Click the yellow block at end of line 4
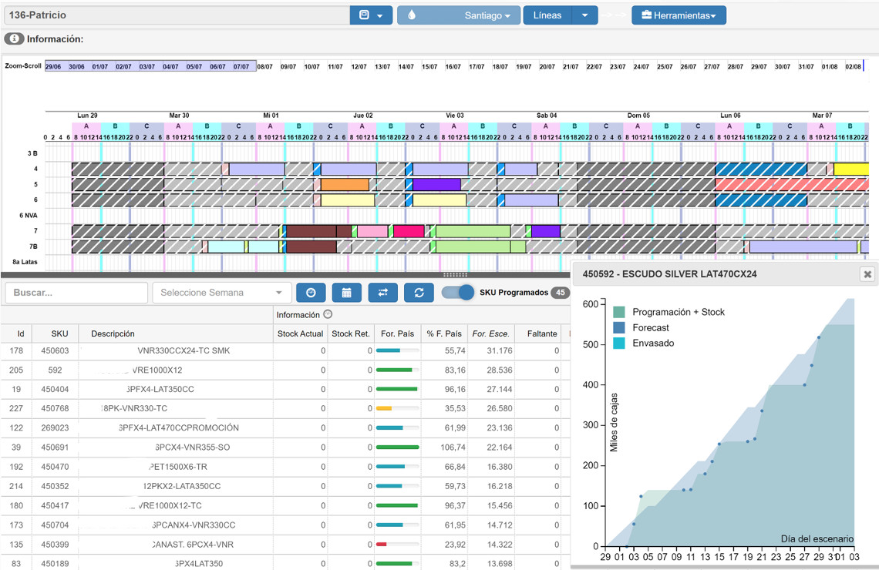This screenshot has height=570, width=879. [851, 169]
